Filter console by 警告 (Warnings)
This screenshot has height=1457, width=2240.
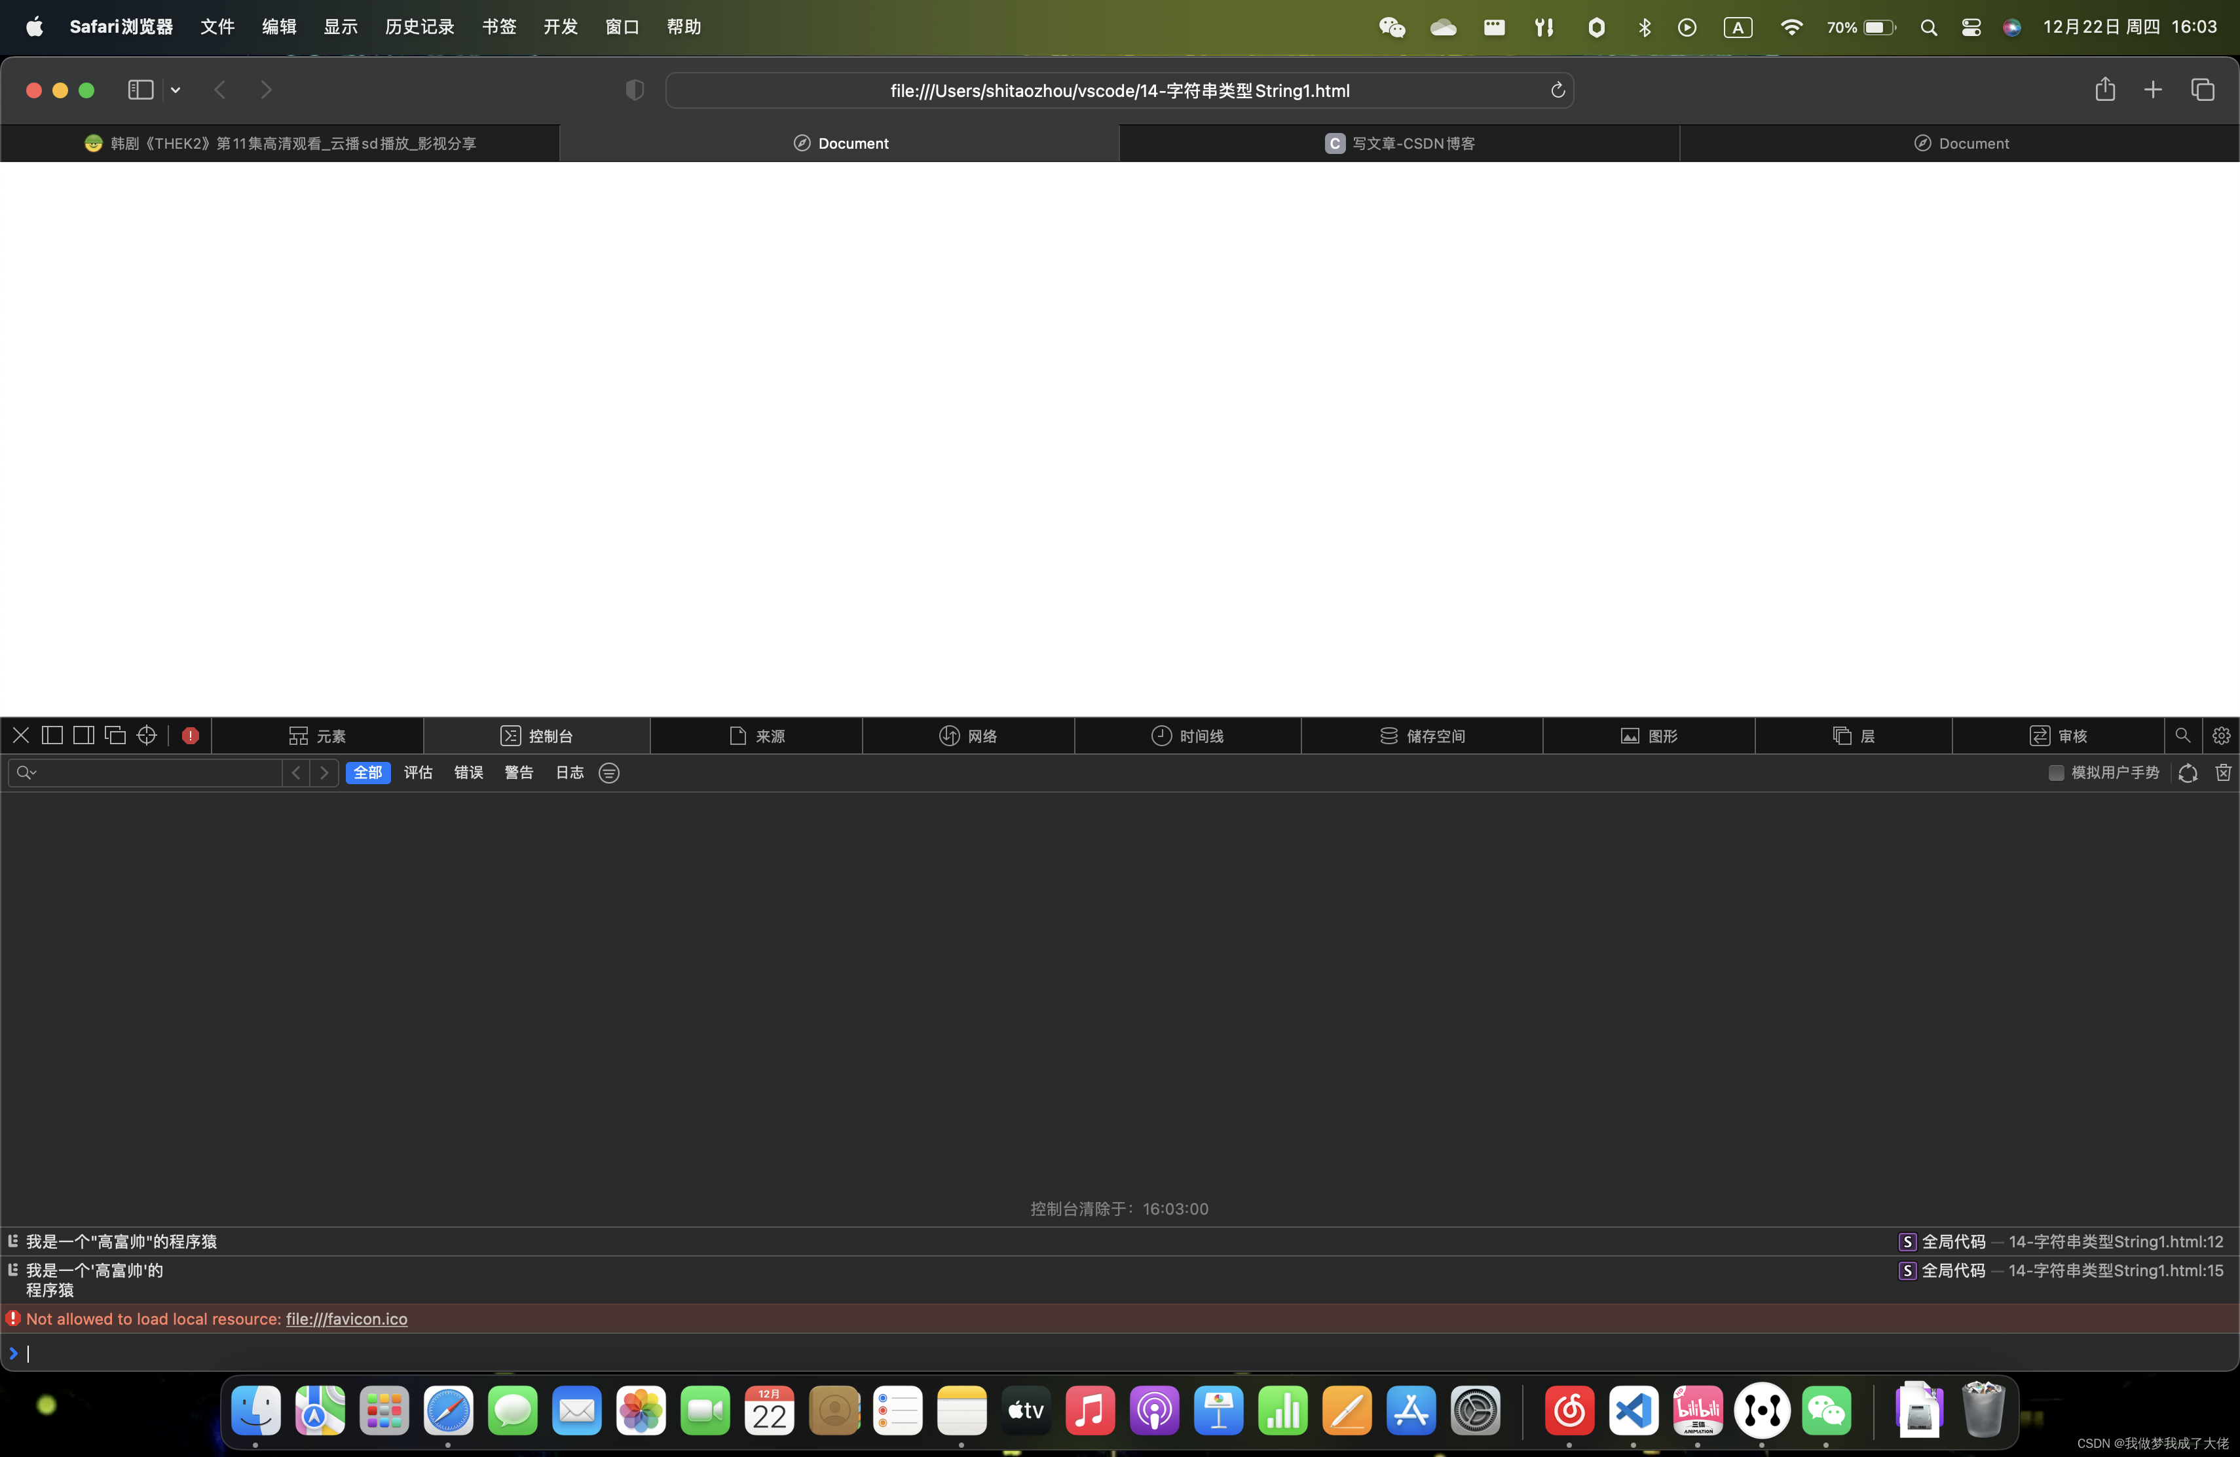[x=519, y=773]
